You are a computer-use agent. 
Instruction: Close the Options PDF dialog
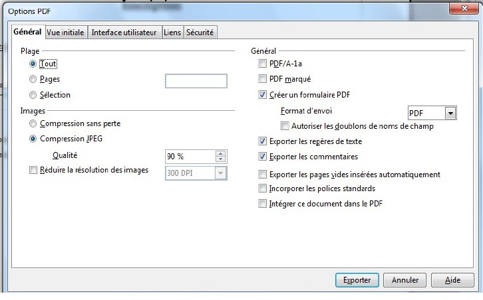point(458,9)
